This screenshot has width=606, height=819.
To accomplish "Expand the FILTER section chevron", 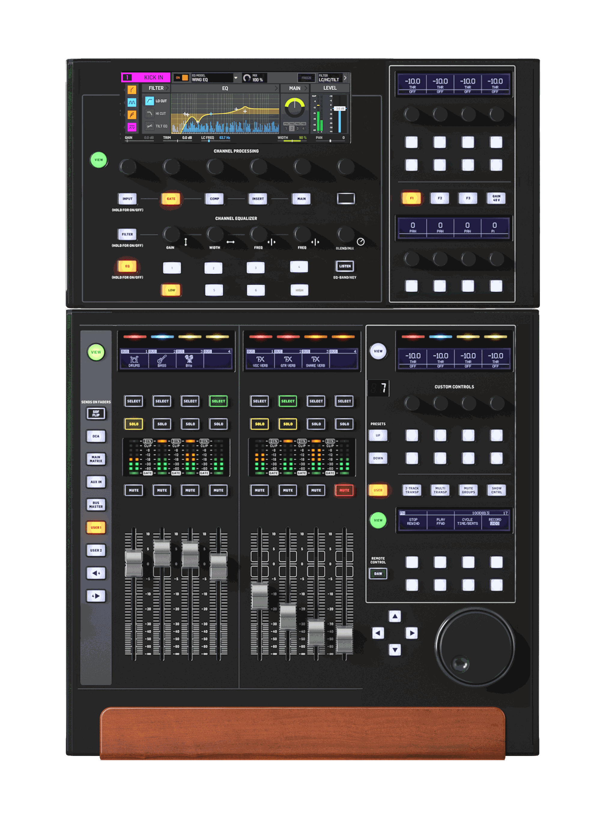I will (x=167, y=88).
